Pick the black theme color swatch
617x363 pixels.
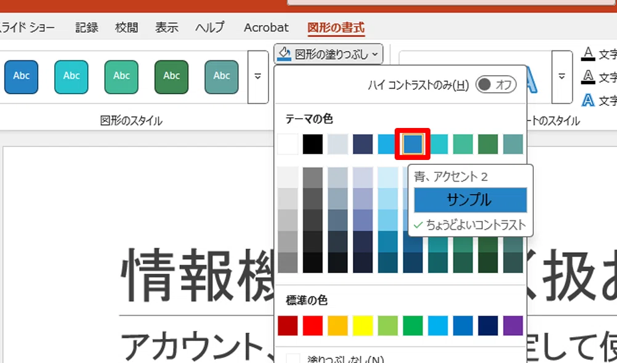coord(313,144)
